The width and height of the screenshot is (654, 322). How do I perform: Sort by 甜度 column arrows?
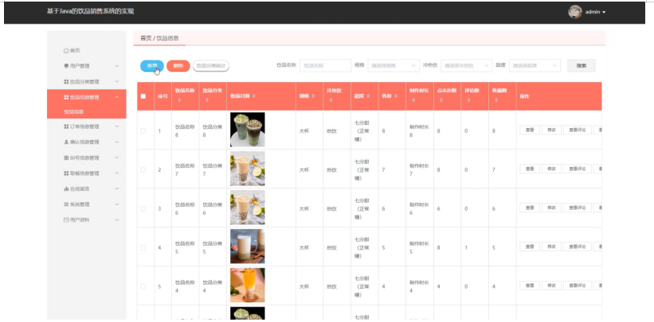(x=368, y=96)
